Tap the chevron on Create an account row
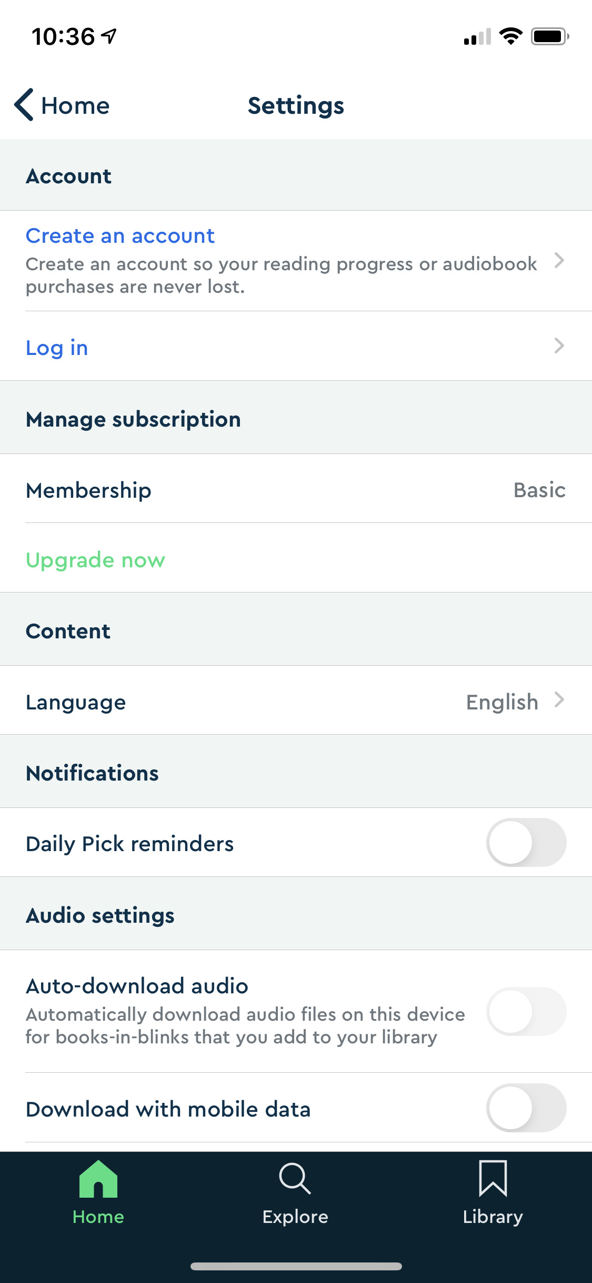Screen dimensions: 592x1283 [559, 260]
